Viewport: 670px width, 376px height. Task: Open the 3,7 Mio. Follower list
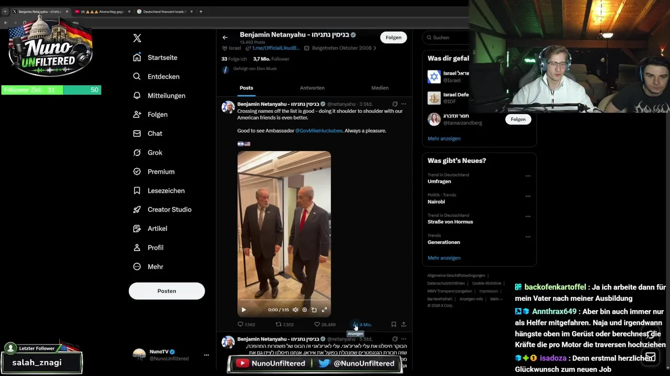point(271,59)
